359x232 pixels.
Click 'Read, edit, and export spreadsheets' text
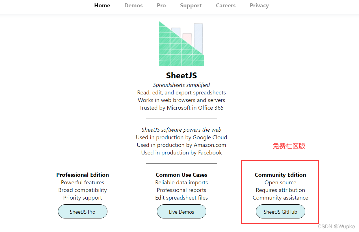[181, 92]
